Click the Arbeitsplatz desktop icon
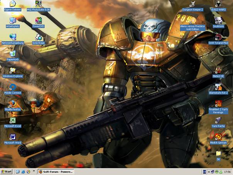This screenshot has width=233, height=175. 13,21
